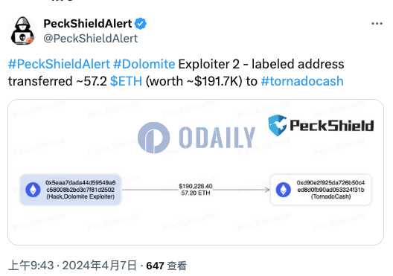
Task: Click the Ethereum icon beside TornadoCash address
Action: pyautogui.click(x=284, y=190)
